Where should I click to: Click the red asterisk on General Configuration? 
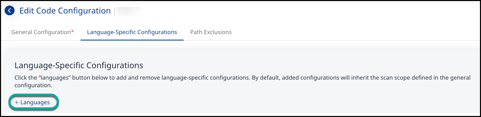pyautogui.click(x=72, y=32)
